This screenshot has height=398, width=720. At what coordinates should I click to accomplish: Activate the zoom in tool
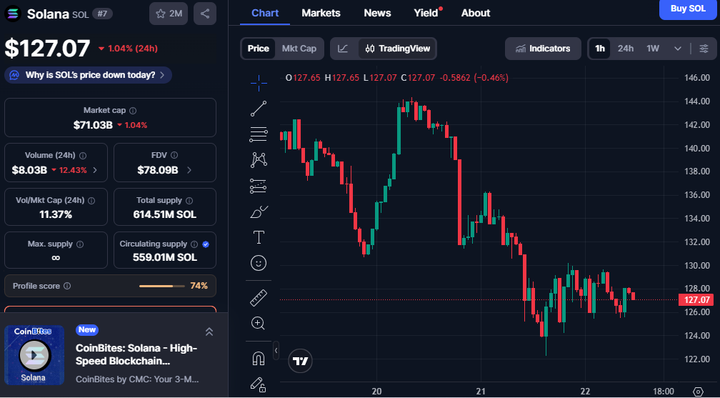[259, 323]
